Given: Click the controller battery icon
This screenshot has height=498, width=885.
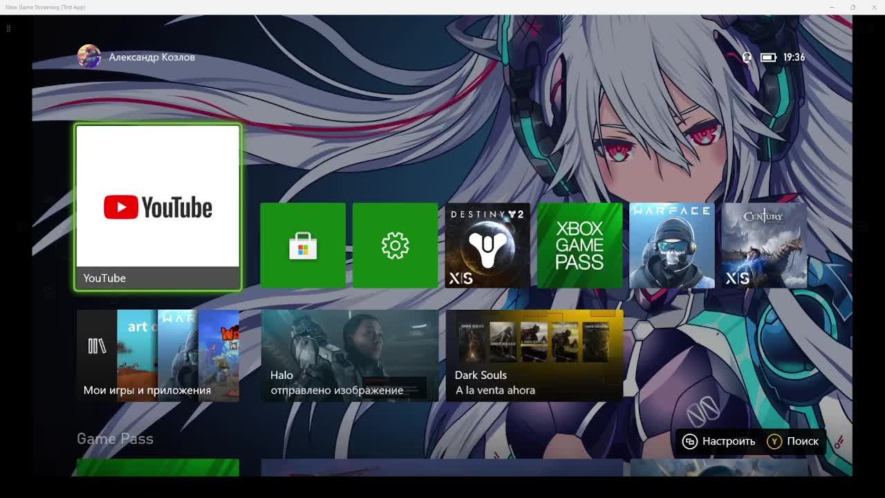Looking at the screenshot, I should (768, 57).
